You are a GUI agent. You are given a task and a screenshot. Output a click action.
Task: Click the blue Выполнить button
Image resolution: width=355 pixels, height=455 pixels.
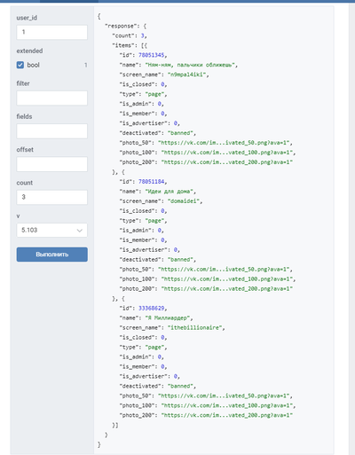coord(52,255)
